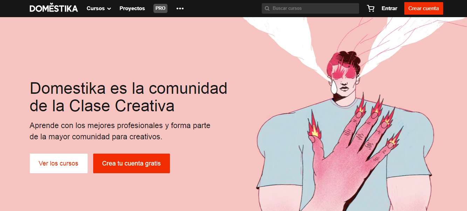This screenshot has height=211, width=467.
Task: Open the shopping cart icon
Action: pyautogui.click(x=370, y=8)
